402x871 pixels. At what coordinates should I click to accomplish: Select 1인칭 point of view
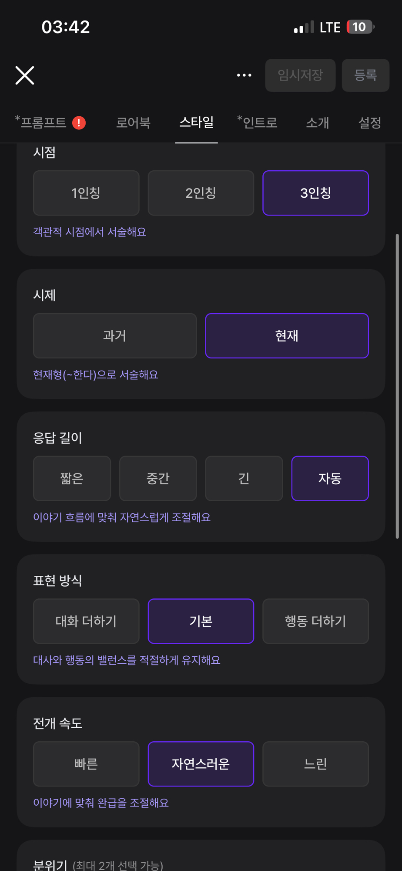(x=86, y=193)
